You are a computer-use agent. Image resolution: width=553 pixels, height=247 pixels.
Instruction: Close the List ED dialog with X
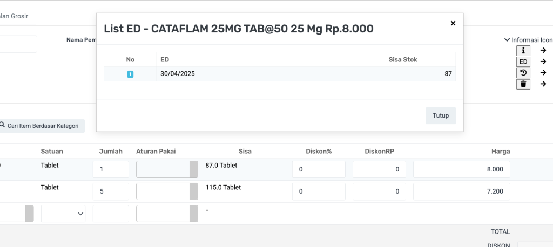(453, 23)
